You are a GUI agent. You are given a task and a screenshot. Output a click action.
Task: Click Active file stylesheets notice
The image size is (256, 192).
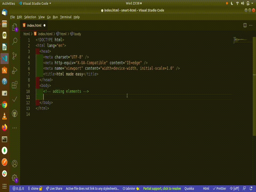point(93,189)
